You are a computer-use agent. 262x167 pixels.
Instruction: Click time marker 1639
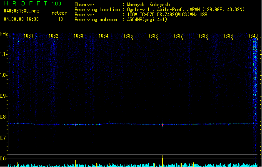[x=228, y=36]
